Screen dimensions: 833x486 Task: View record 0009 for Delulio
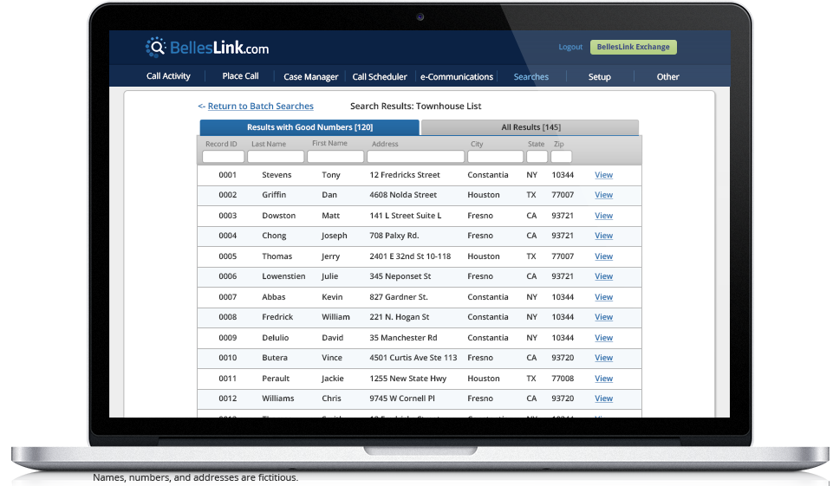pos(603,337)
